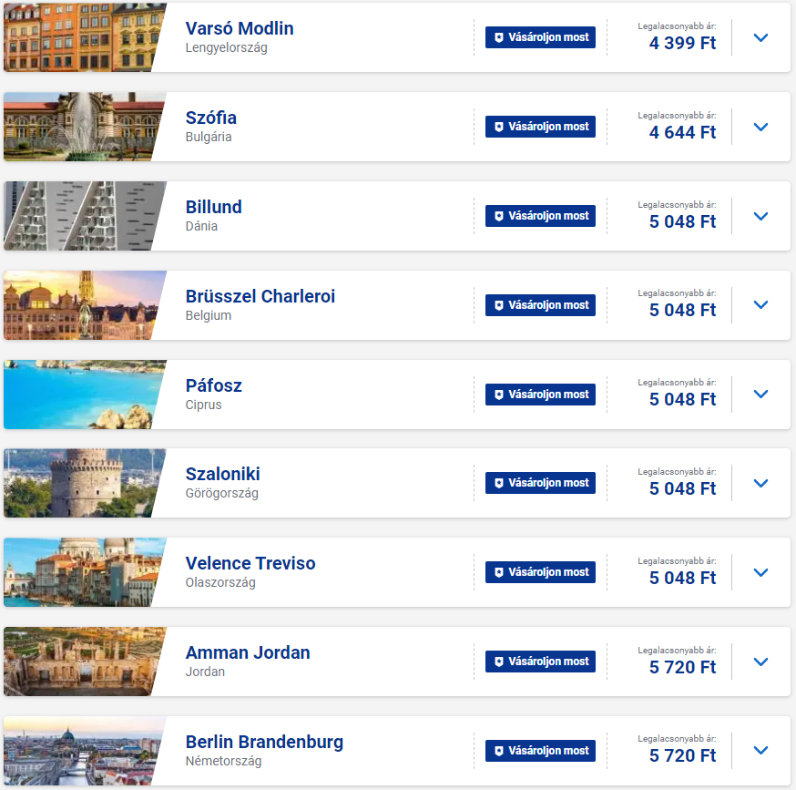Click the Amman Jordan destination name

(x=248, y=652)
